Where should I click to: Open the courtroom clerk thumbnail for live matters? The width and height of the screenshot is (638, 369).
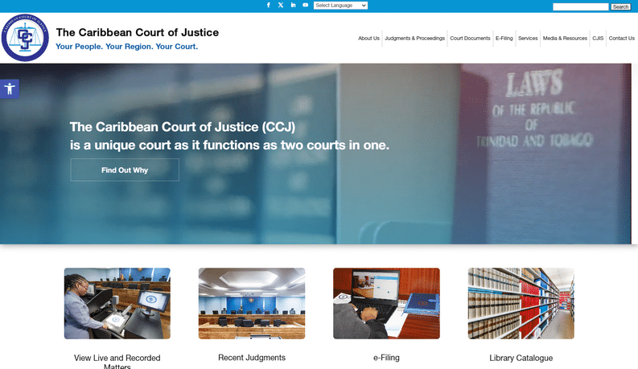point(117,303)
